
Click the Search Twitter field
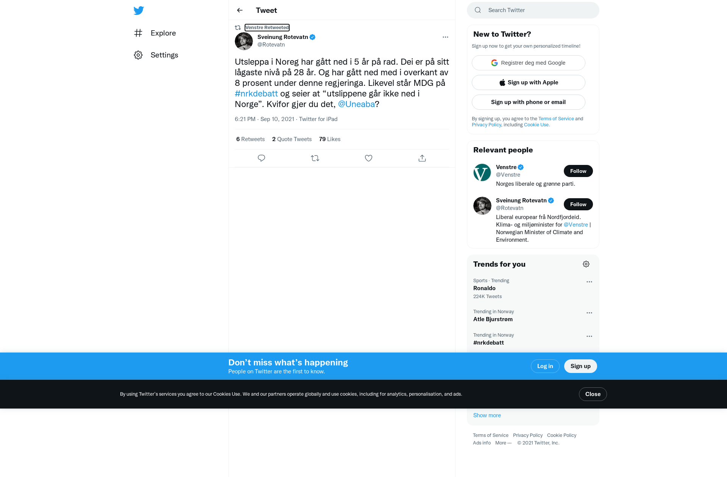point(538,10)
